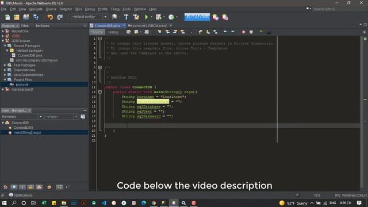The height and width of the screenshot is (207, 368).
Task: Click the memory usage bar in toolbar
Action: click(x=197, y=17)
